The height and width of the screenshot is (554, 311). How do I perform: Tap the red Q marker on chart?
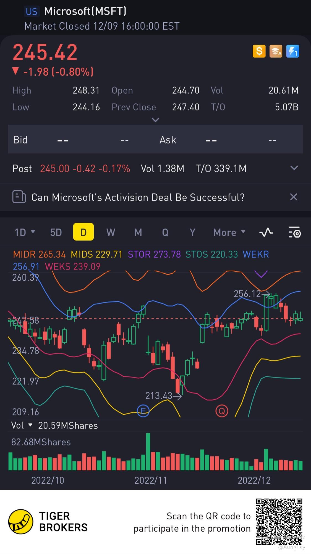222,411
